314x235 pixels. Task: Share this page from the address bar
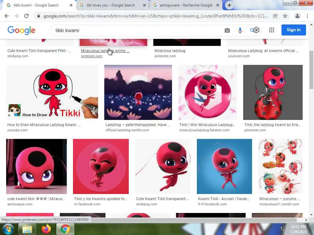[275, 16]
